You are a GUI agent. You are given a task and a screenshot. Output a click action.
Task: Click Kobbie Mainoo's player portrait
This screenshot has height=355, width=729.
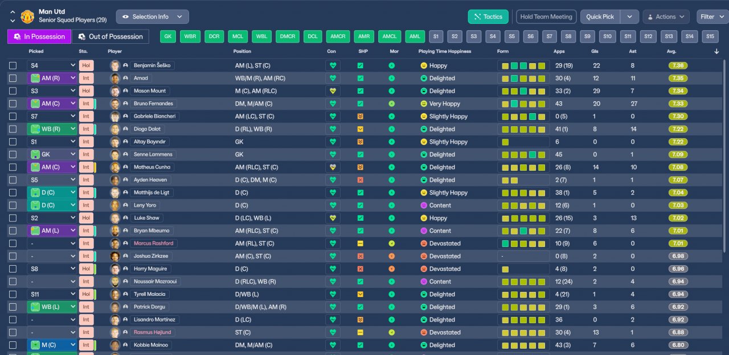(x=115, y=345)
